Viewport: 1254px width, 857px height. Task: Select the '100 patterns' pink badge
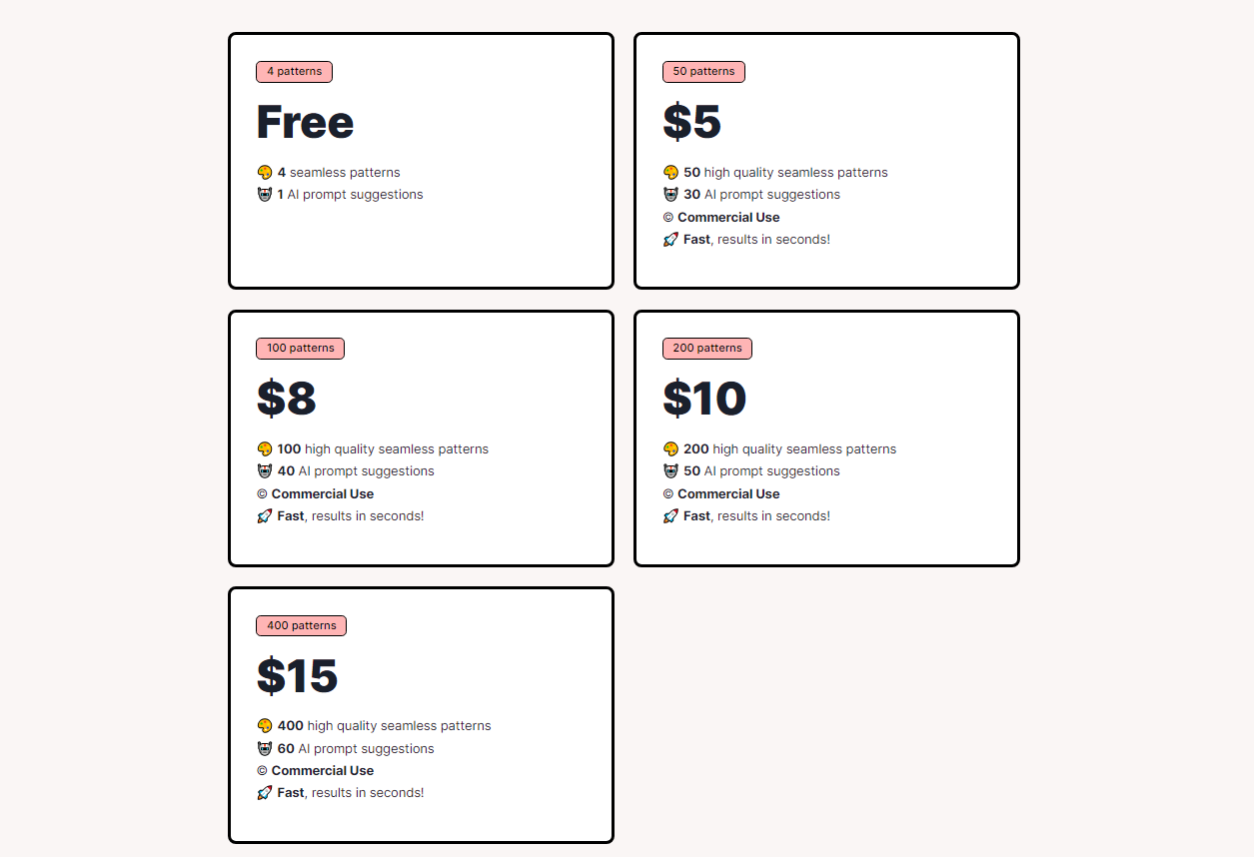tap(301, 349)
